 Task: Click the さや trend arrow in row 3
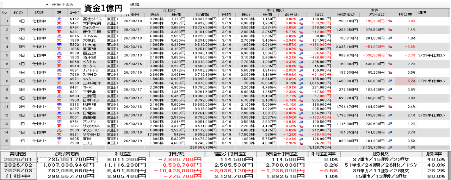(x=390, y=38)
